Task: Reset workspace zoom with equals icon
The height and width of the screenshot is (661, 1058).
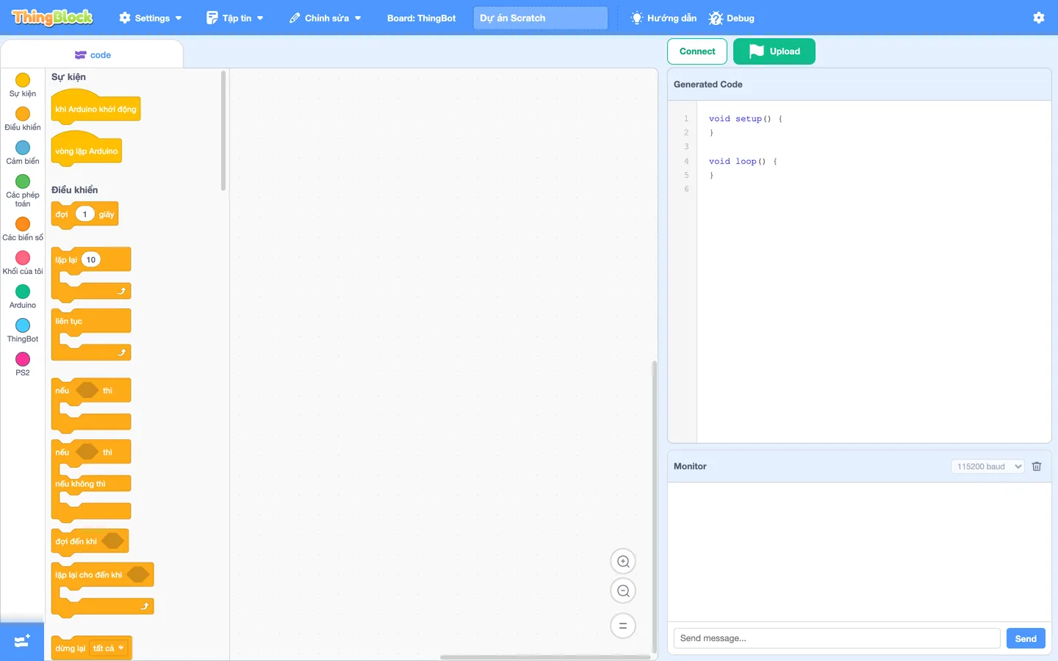Action: (x=623, y=626)
